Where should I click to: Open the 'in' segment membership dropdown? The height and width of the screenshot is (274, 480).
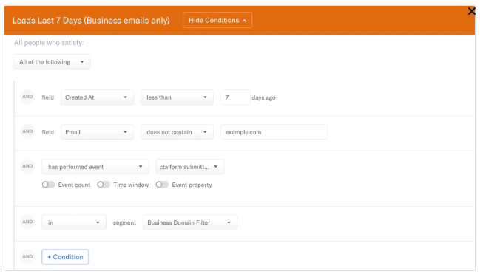pos(74,222)
